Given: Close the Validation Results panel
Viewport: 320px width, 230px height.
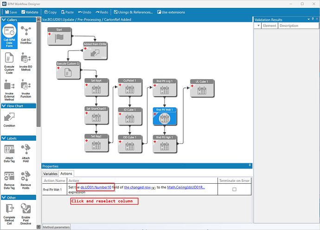Looking at the screenshot, I should 317,19.
